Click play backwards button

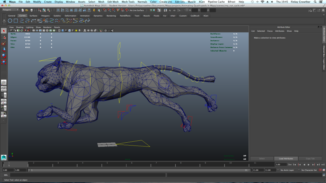[304, 165]
